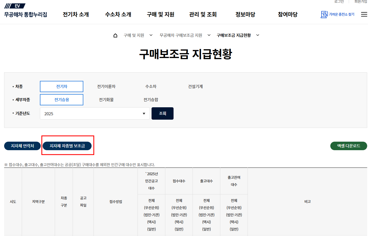Open the hamburger menu at top right
Image resolution: width=368 pixels, height=236 pixels.
tap(364, 14)
